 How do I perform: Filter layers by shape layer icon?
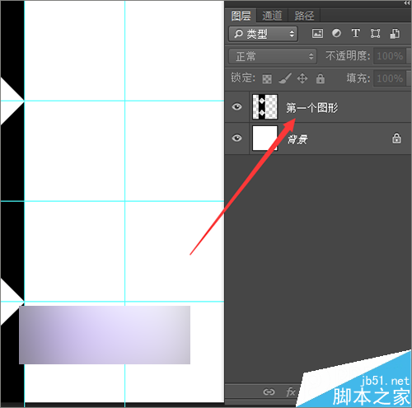(x=375, y=34)
